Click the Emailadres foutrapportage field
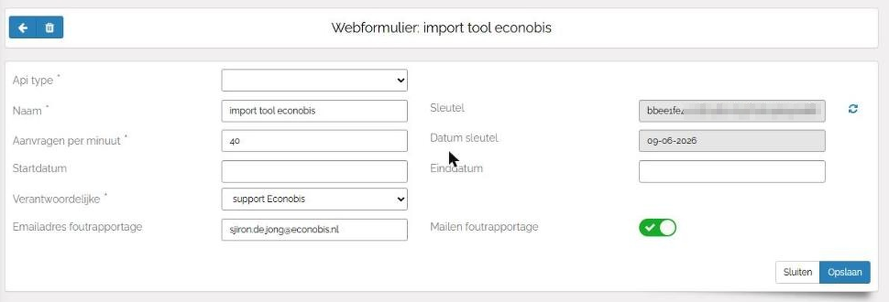 point(314,230)
